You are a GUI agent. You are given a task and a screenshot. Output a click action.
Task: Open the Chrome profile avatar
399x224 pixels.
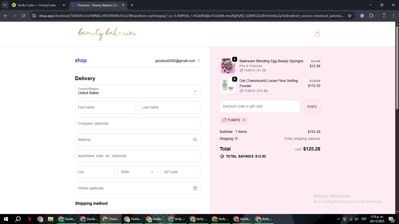pos(384,16)
